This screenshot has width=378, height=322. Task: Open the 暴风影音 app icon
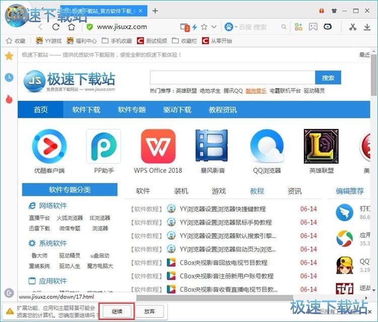212,146
